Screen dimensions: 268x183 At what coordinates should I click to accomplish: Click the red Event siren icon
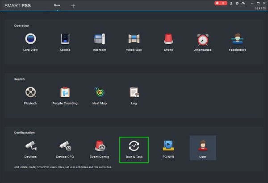(168, 40)
